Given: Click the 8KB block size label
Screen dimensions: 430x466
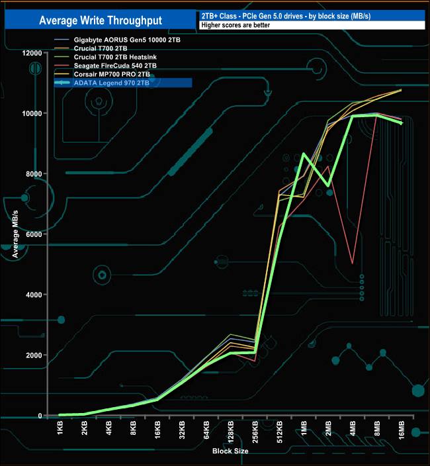Looking at the screenshot, I should (x=134, y=428).
